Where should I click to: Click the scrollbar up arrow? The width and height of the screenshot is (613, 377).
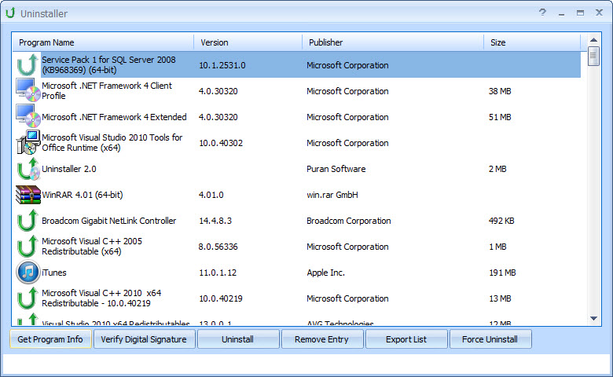[x=593, y=39]
